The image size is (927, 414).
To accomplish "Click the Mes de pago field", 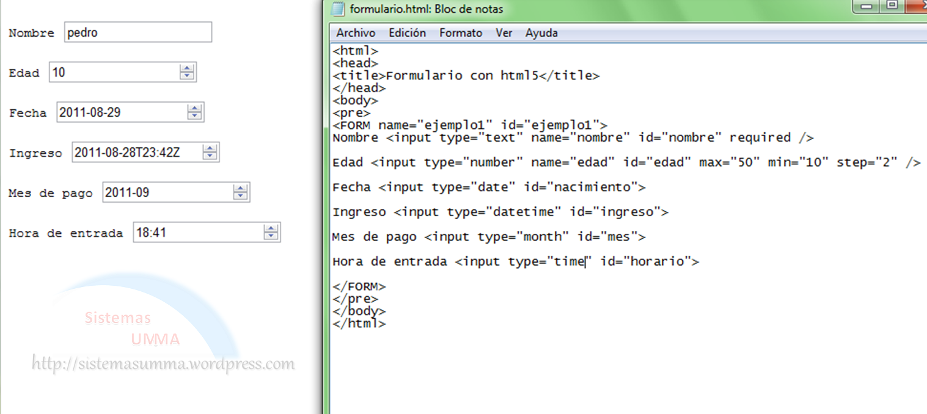I will point(167,193).
